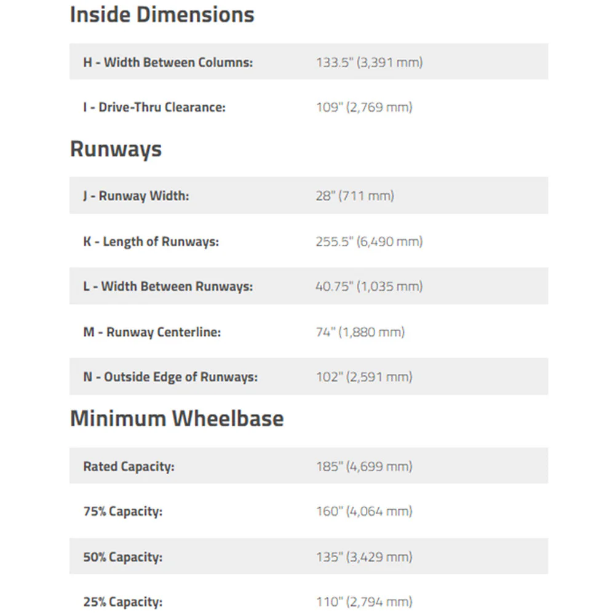Click the 40.75" (1,035 mm) value
This screenshot has width=615, height=615.
[x=370, y=287]
